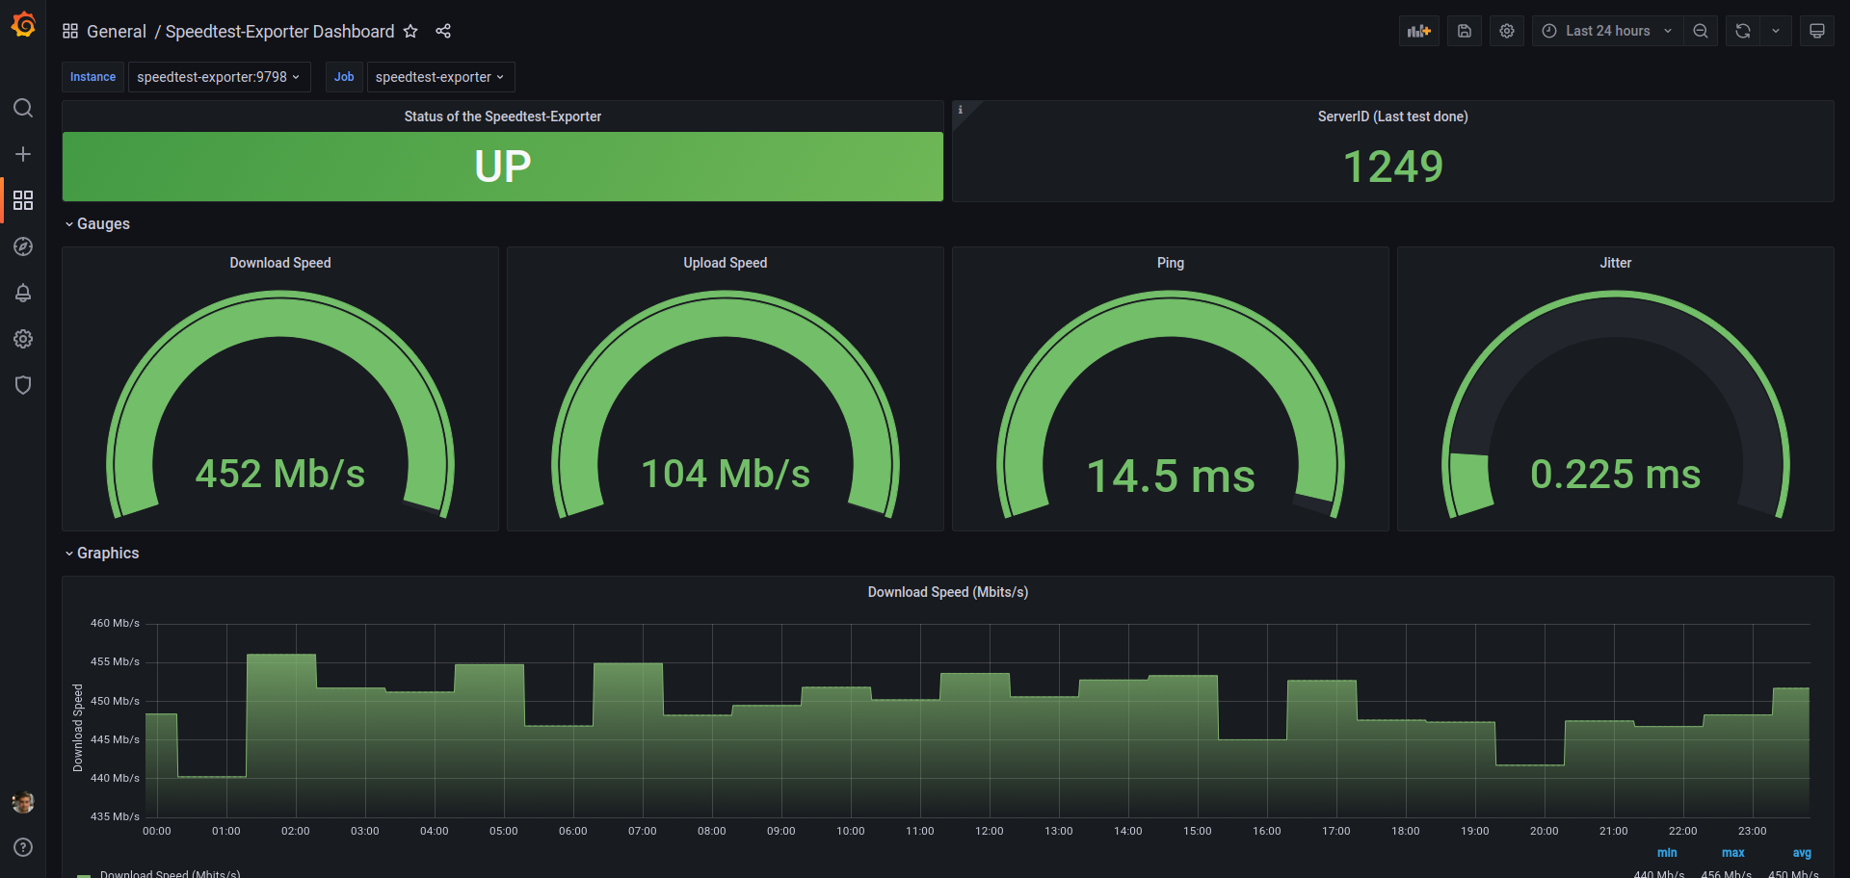
Task: Open the Jitter gauge panel title
Action: 1616,263
